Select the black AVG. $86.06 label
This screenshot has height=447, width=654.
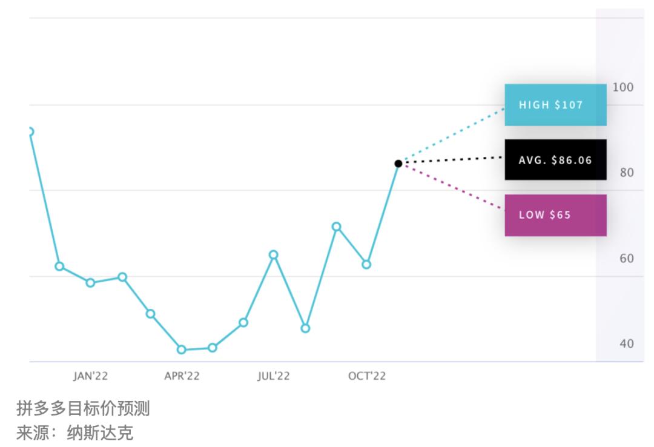point(555,160)
